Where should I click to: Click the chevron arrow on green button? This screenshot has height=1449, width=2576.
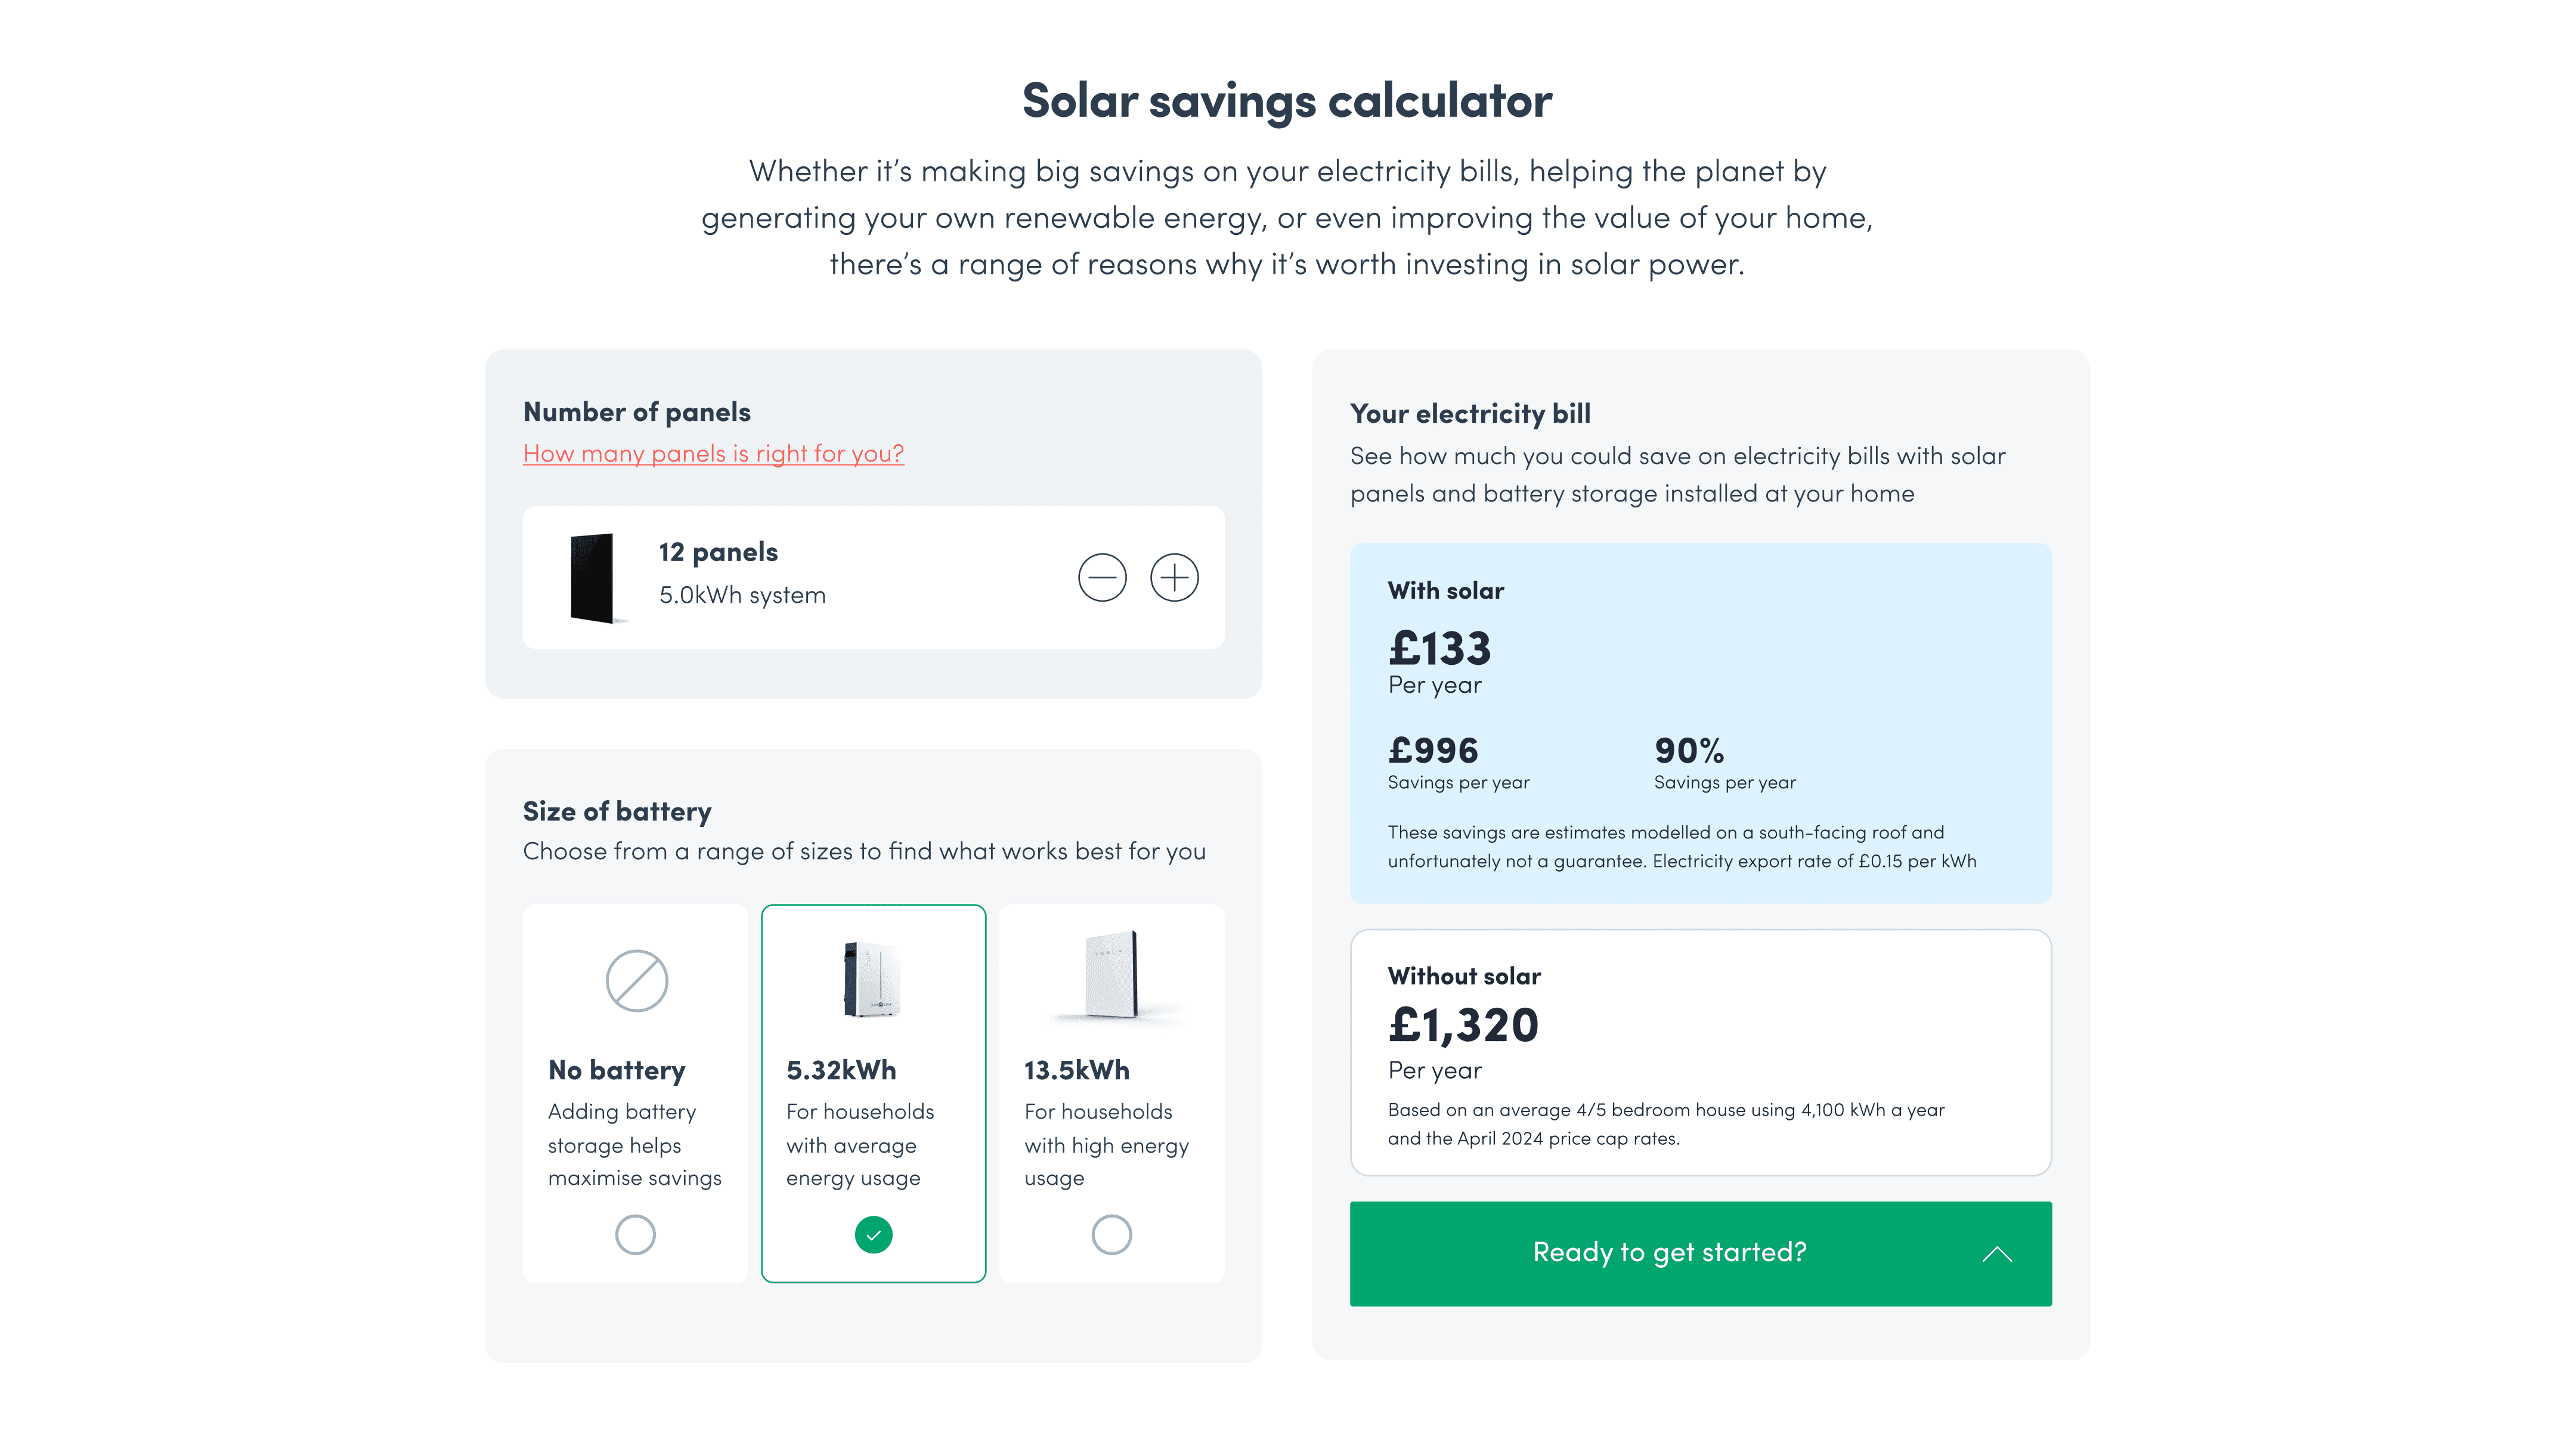[1996, 1254]
